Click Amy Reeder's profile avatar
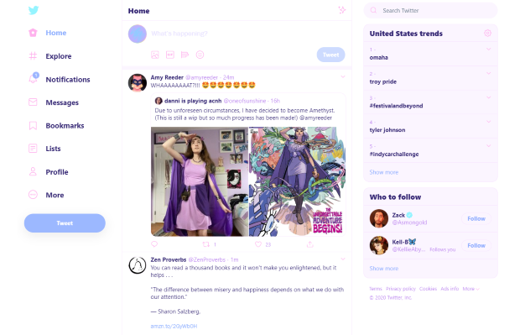This screenshot has height=335, width=525. pyautogui.click(x=138, y=83)
